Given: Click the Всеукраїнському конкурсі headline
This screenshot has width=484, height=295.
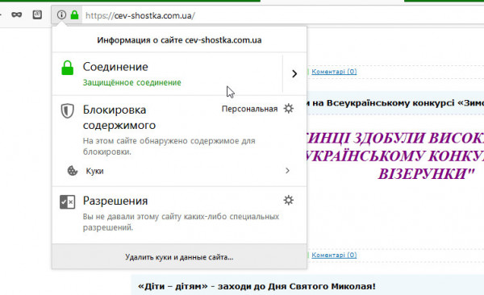Looking at the screenshot, I should point(395,102).
